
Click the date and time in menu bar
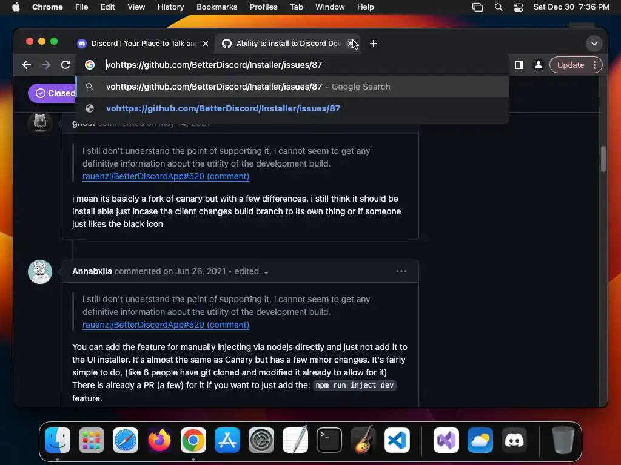point(571,7)
